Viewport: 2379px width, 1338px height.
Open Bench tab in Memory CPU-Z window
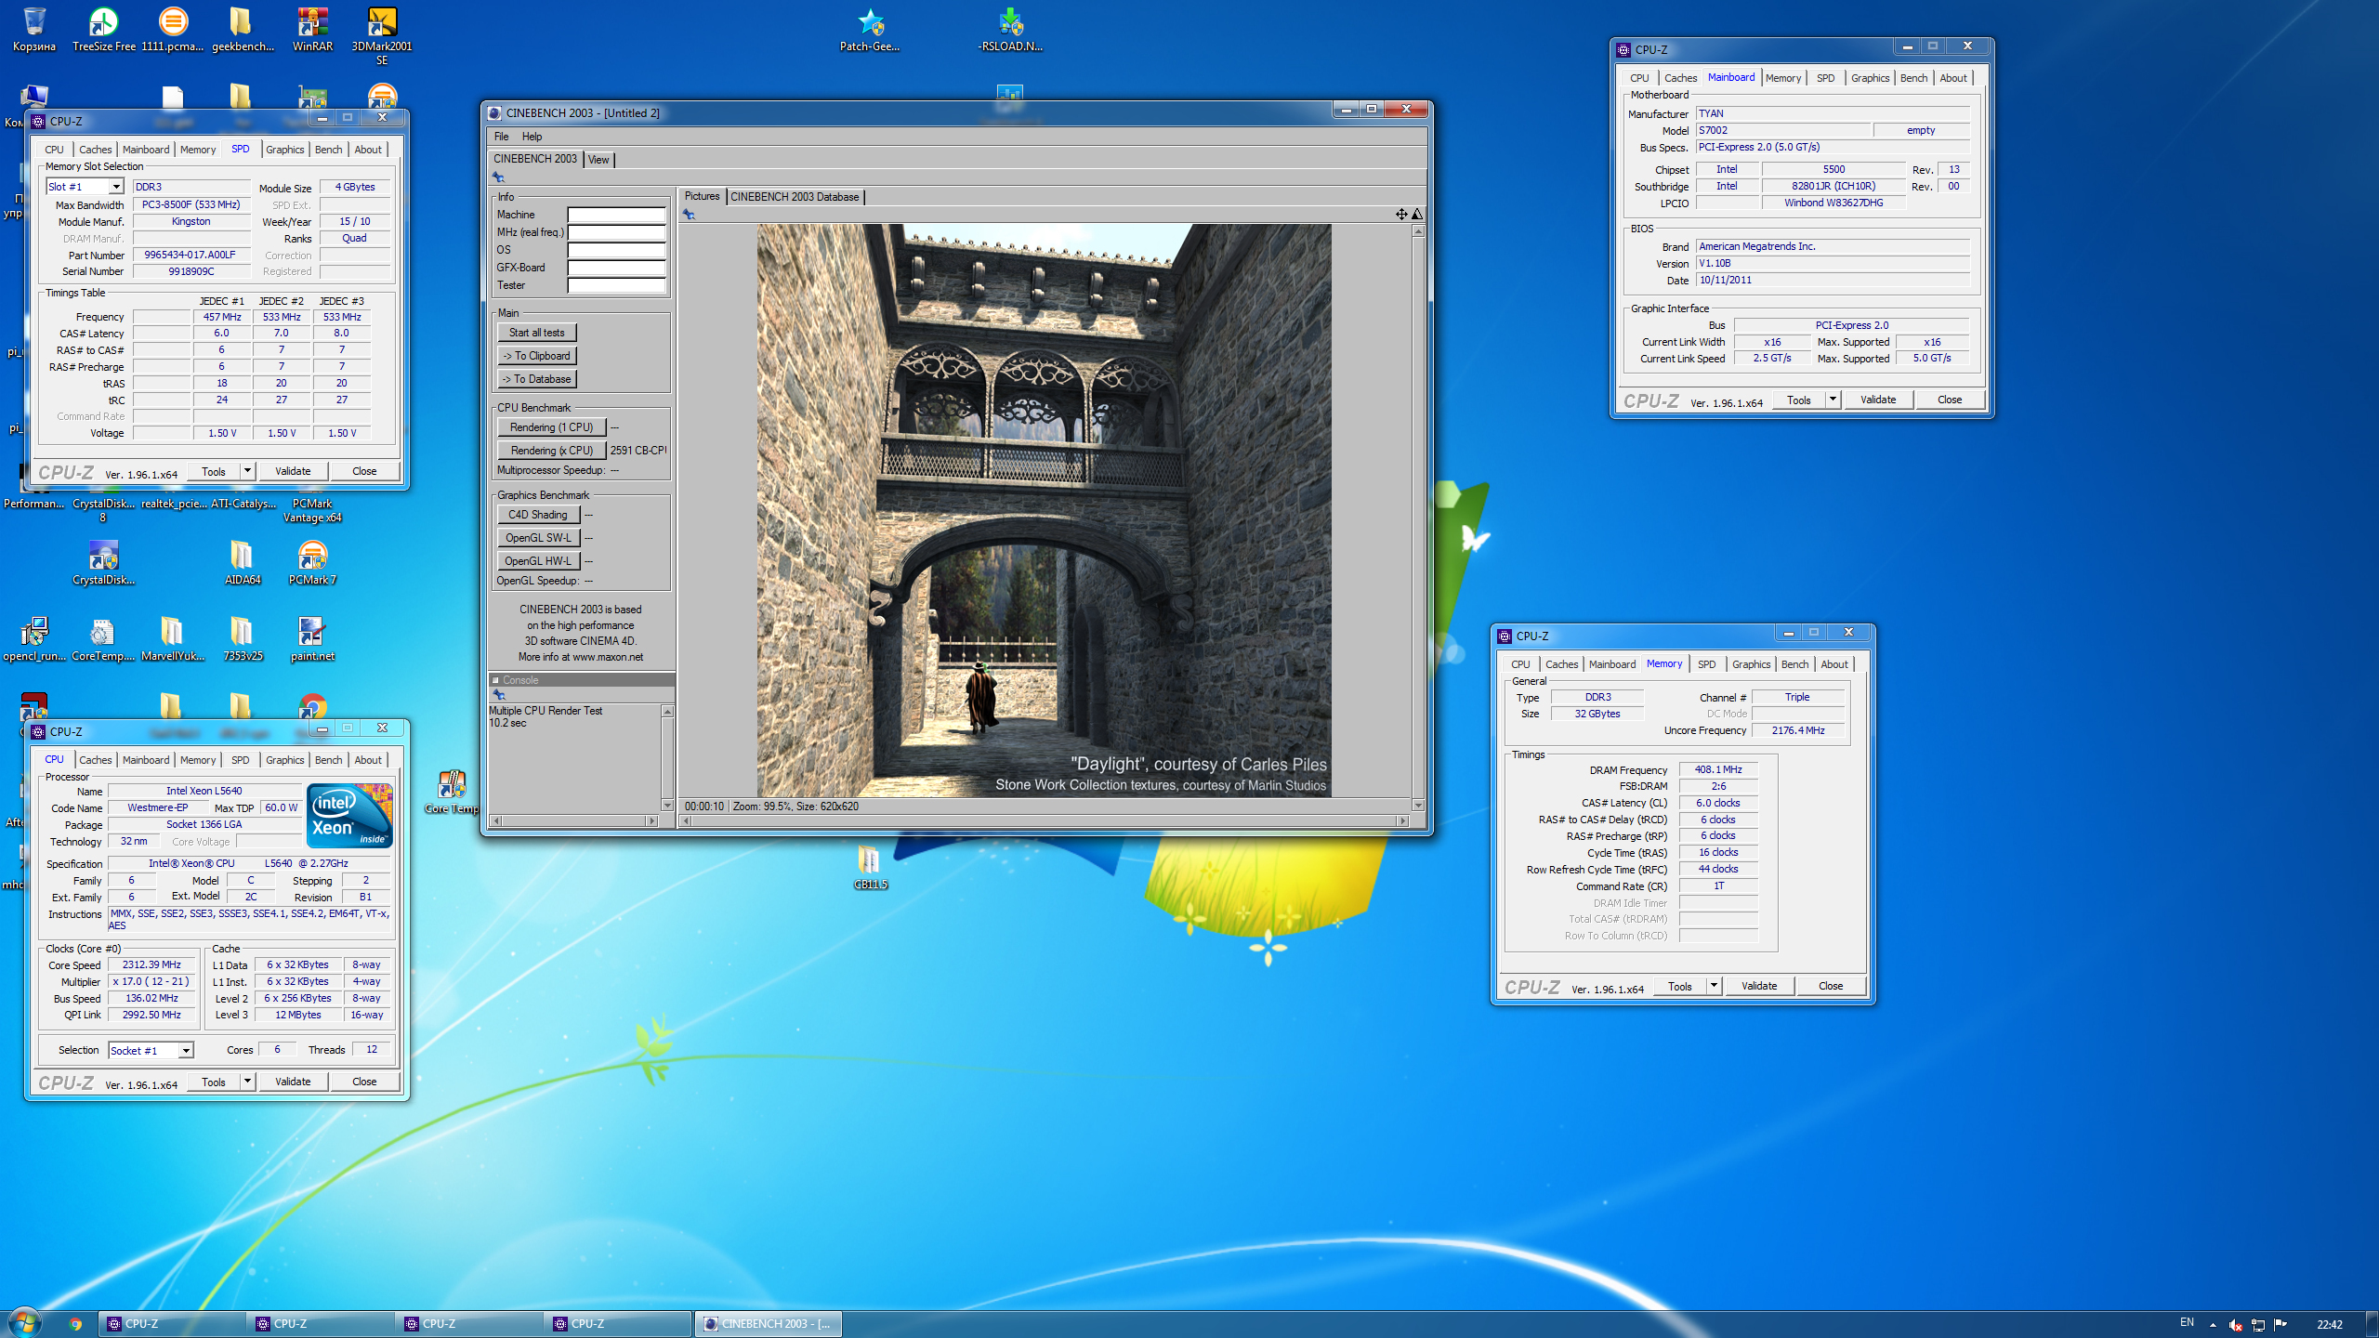[x=1794, y=664]
